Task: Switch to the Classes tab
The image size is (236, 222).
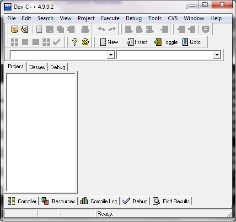Action: (37, 67)
